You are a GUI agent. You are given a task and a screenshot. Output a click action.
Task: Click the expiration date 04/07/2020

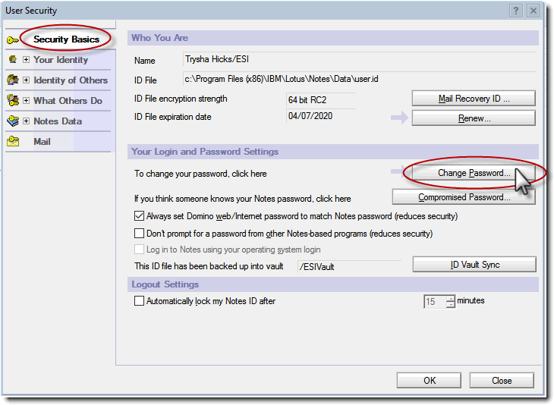[x=321, y=116]
